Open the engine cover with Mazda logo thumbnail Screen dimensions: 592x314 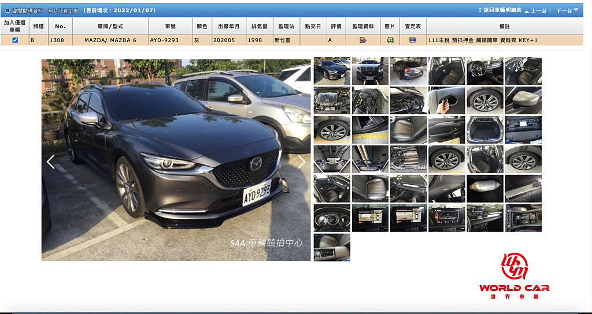pos(332,100)
